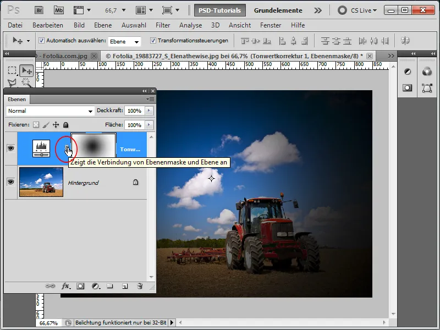
Task: Click auto-align layers icon
Action: pos(405,41)
